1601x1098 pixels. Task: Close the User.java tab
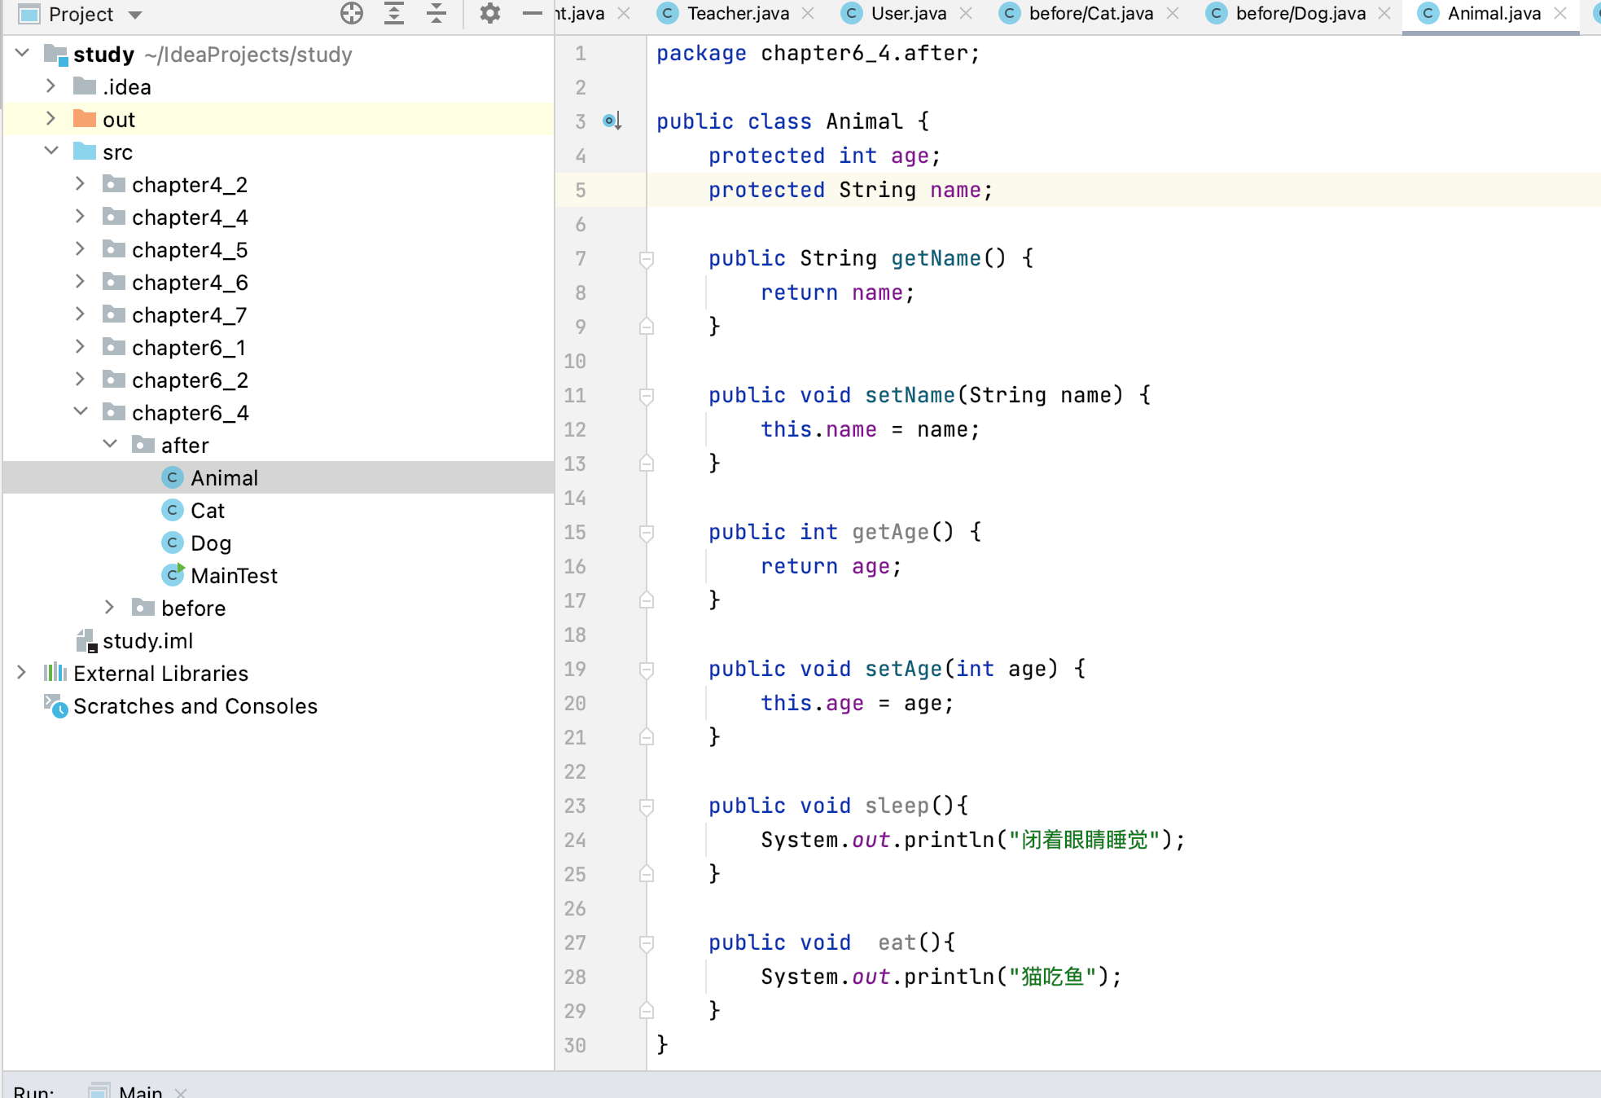pos(966,13)
